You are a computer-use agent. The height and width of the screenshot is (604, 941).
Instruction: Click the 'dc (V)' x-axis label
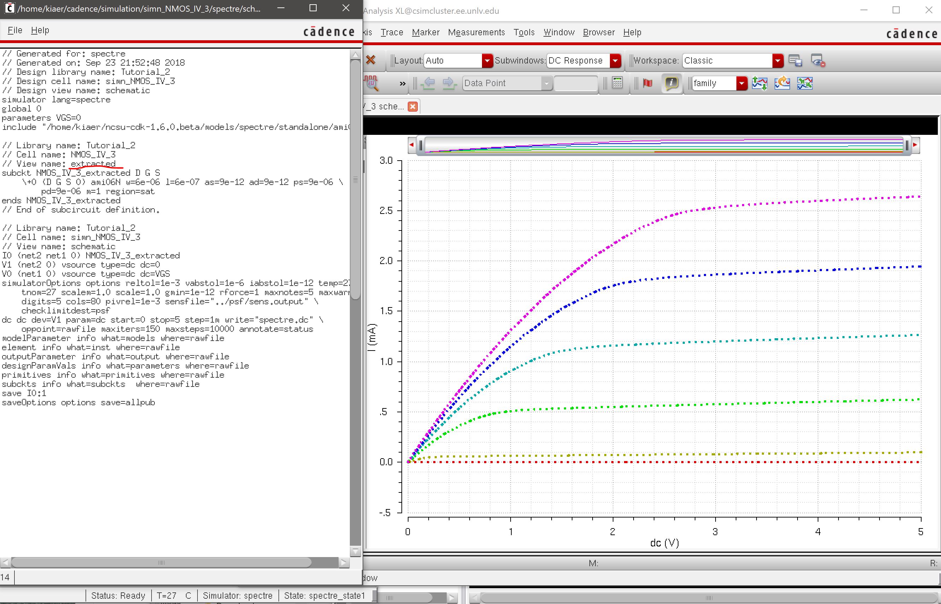(x=664, y=543)
